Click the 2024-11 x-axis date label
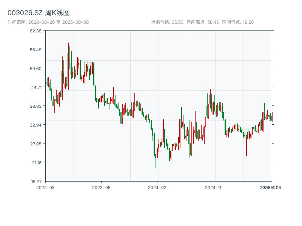 (213, 187)
